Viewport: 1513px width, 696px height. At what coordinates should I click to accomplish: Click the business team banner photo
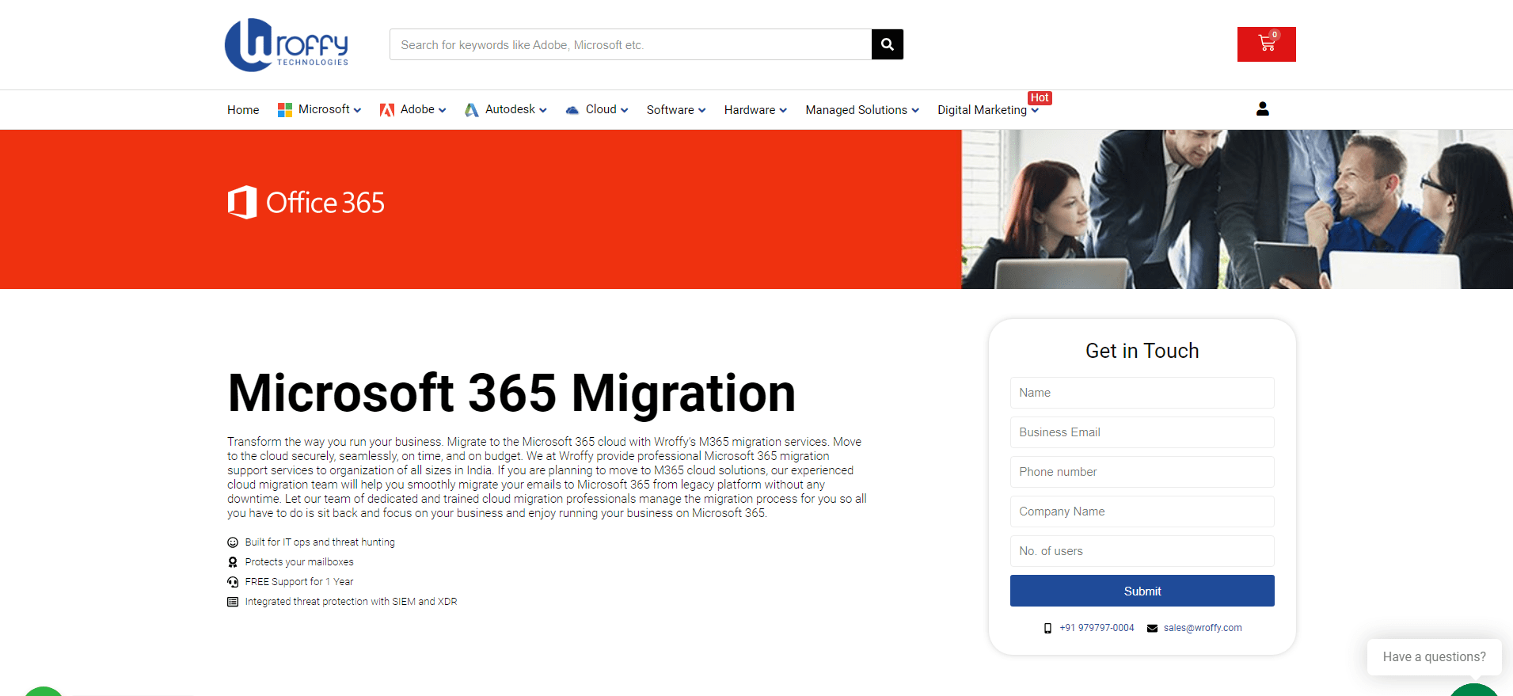click(x=1237, y=209)
